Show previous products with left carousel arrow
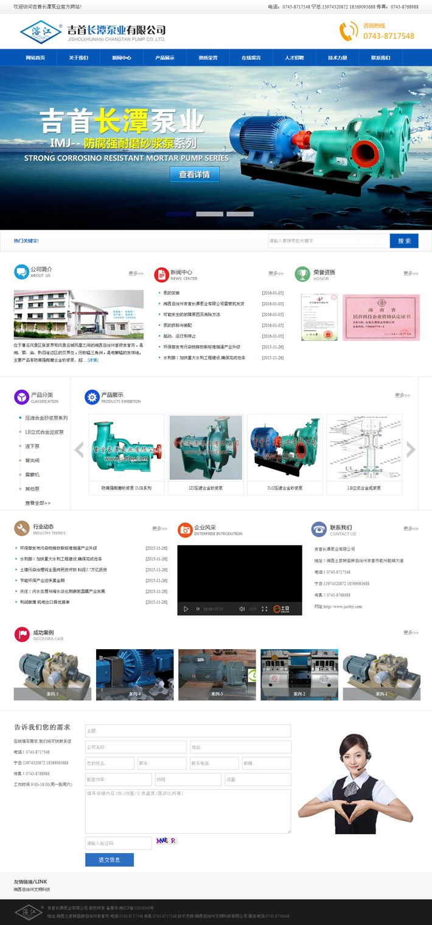Screen dimensions: 432x925 79,449
